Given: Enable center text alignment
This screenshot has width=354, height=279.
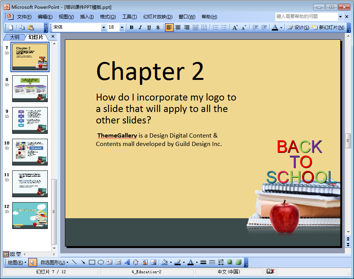Looking at the screenshot, I should pyautogui.click(x=178, y=28).
